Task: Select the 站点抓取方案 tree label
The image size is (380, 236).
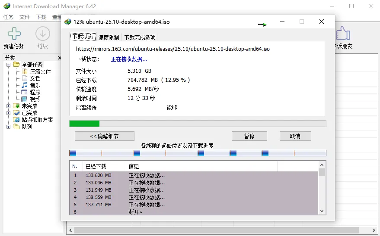Action: pyautogui.click(x=37, y=120)
